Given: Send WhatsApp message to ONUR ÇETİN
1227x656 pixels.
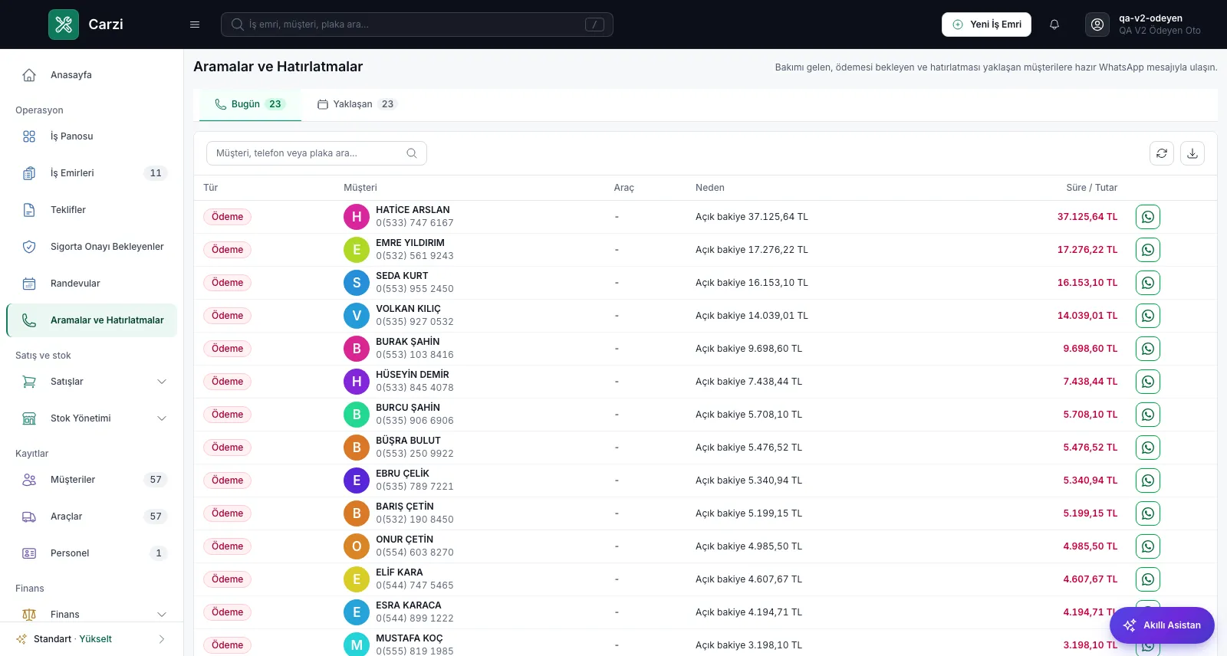Looking at the screenshot, I should [x=1148, y=546].
